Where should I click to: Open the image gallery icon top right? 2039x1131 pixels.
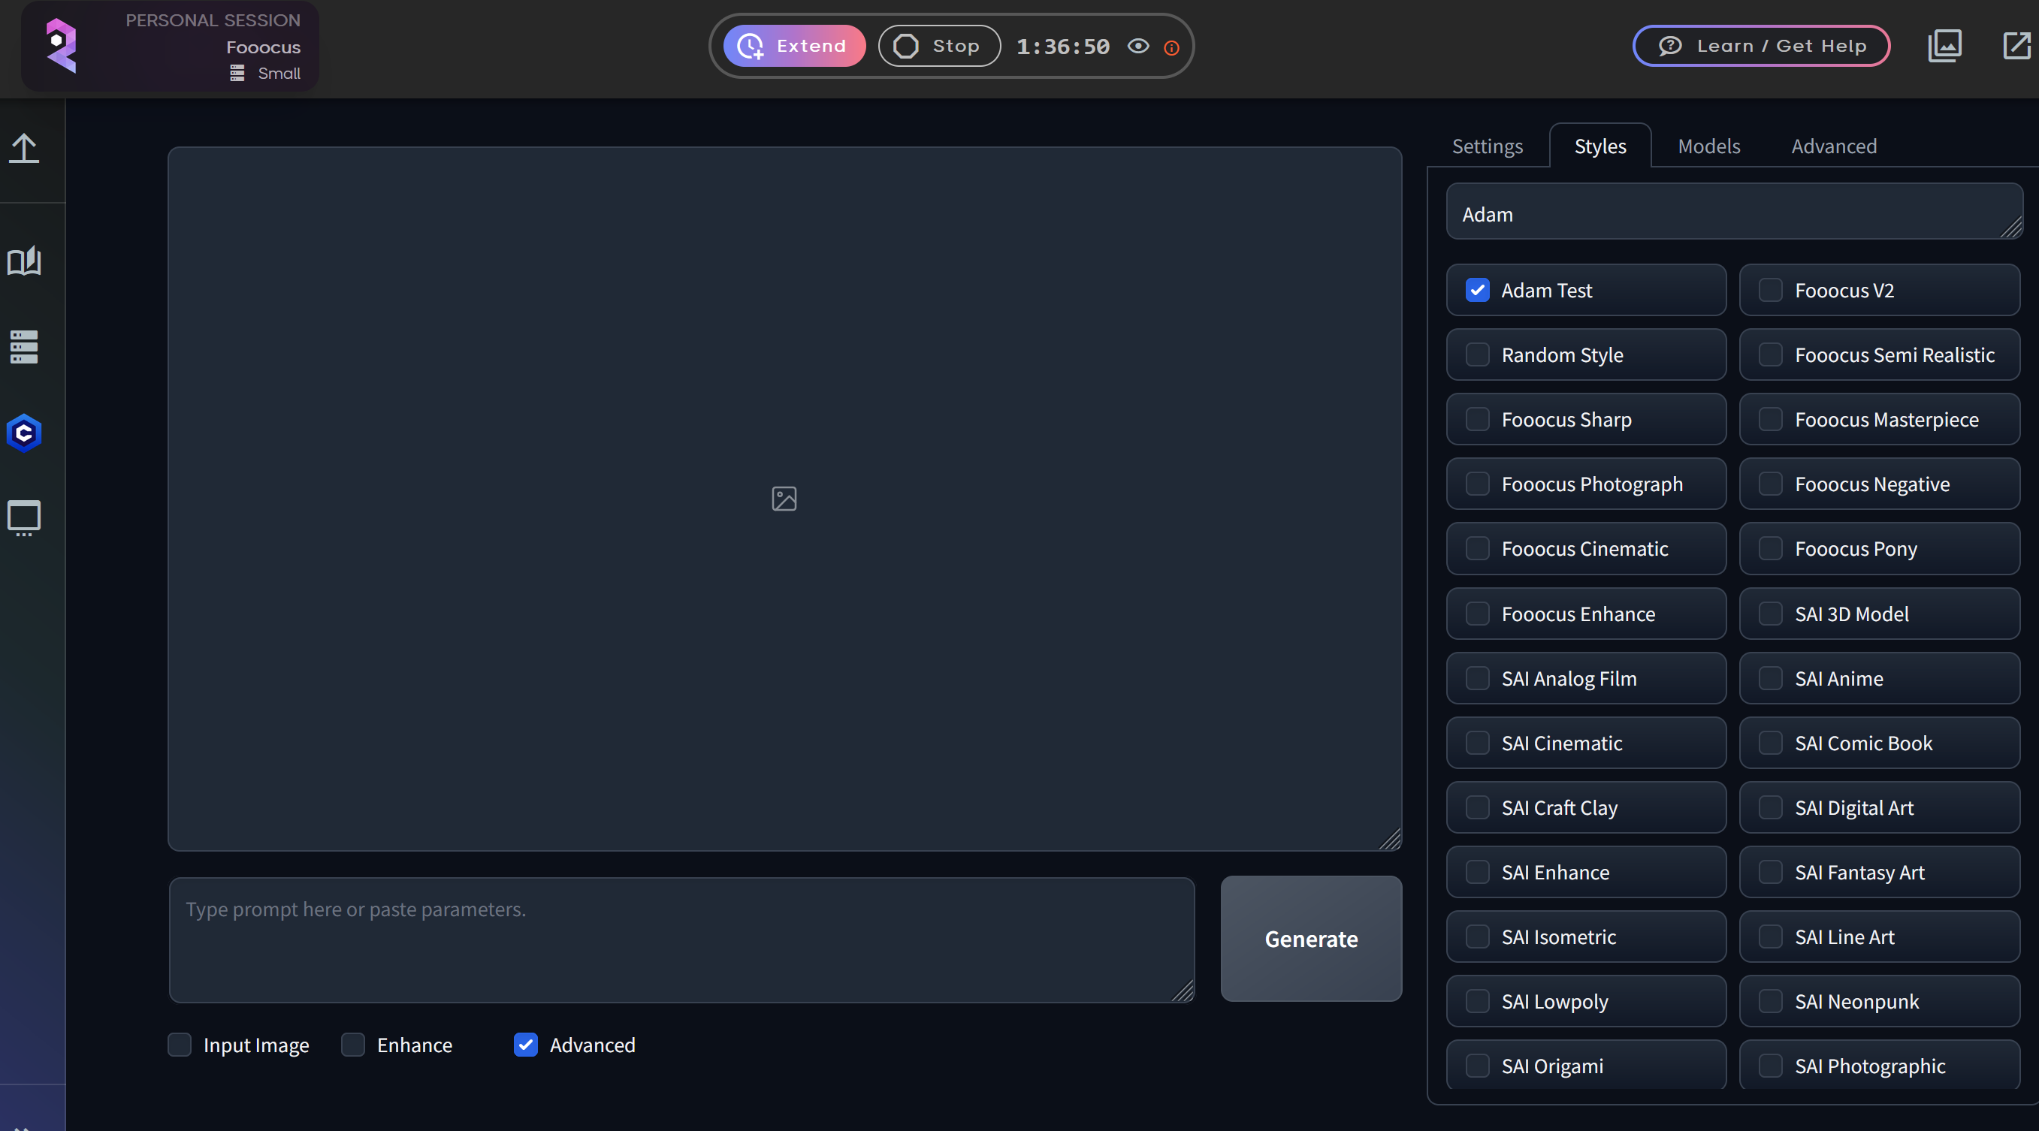[1944, 45]
